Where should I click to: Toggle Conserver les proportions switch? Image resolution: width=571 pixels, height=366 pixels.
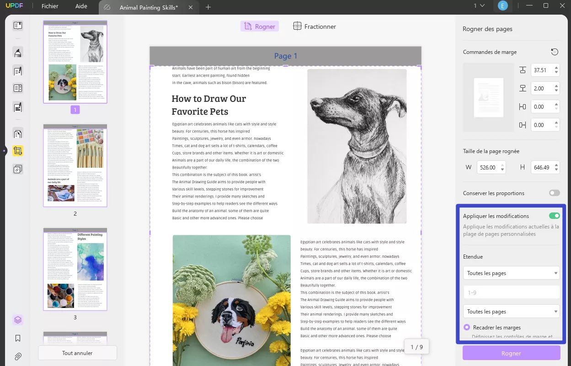coord(555,193)
